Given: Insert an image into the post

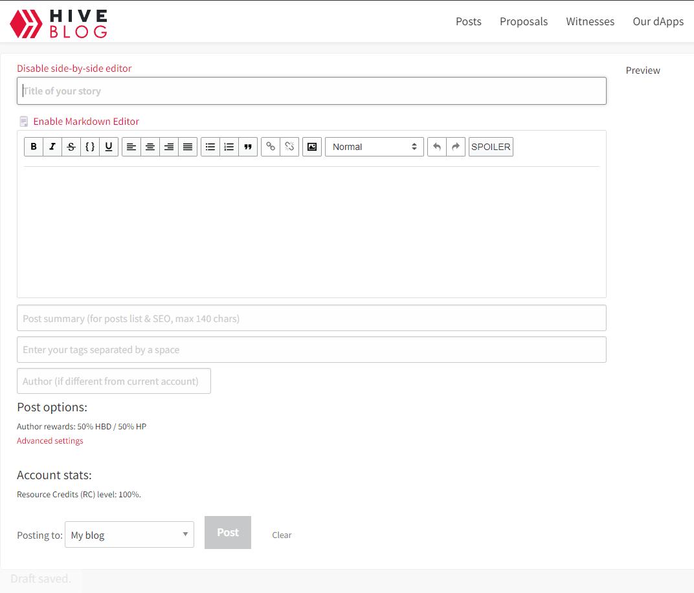Looking at the screenshot, I should coord(312,147).
